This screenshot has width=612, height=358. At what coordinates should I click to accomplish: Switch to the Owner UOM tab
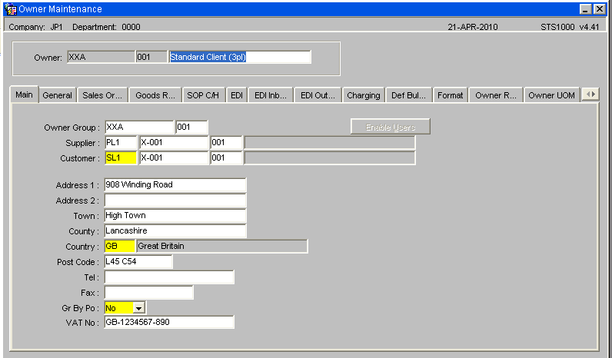pyautogui.click(x=551, y=95)
